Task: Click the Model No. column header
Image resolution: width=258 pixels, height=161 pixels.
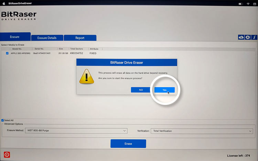Action: point(17,49)
